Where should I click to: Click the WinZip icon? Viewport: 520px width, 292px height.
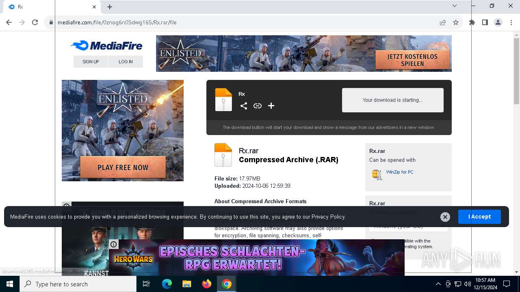[x=377, y=174]
